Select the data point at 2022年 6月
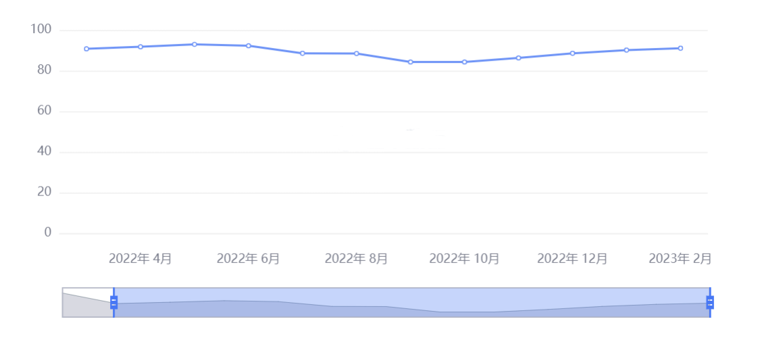Viewport: 762px width, 338px height. pos(249,46)
